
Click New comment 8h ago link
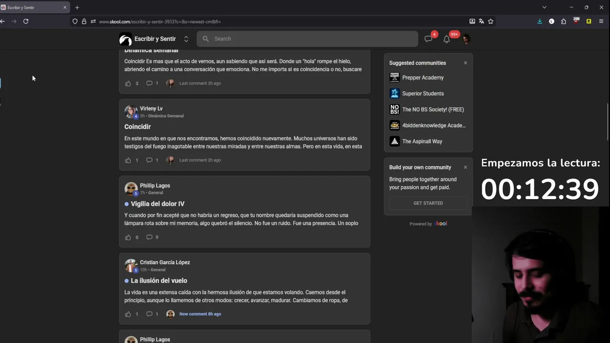click(x=200, y=314)
